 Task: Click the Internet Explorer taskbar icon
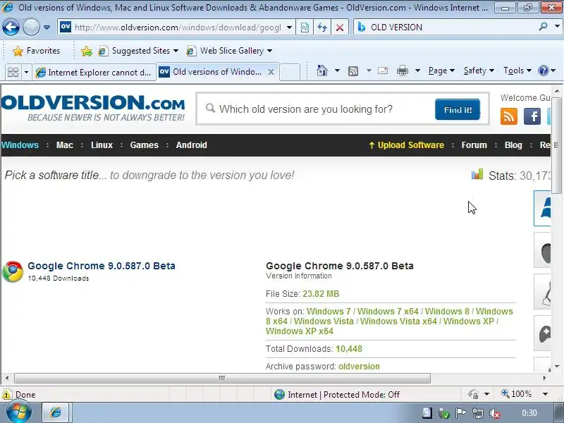pyautogui.click(x=56, y=412)
